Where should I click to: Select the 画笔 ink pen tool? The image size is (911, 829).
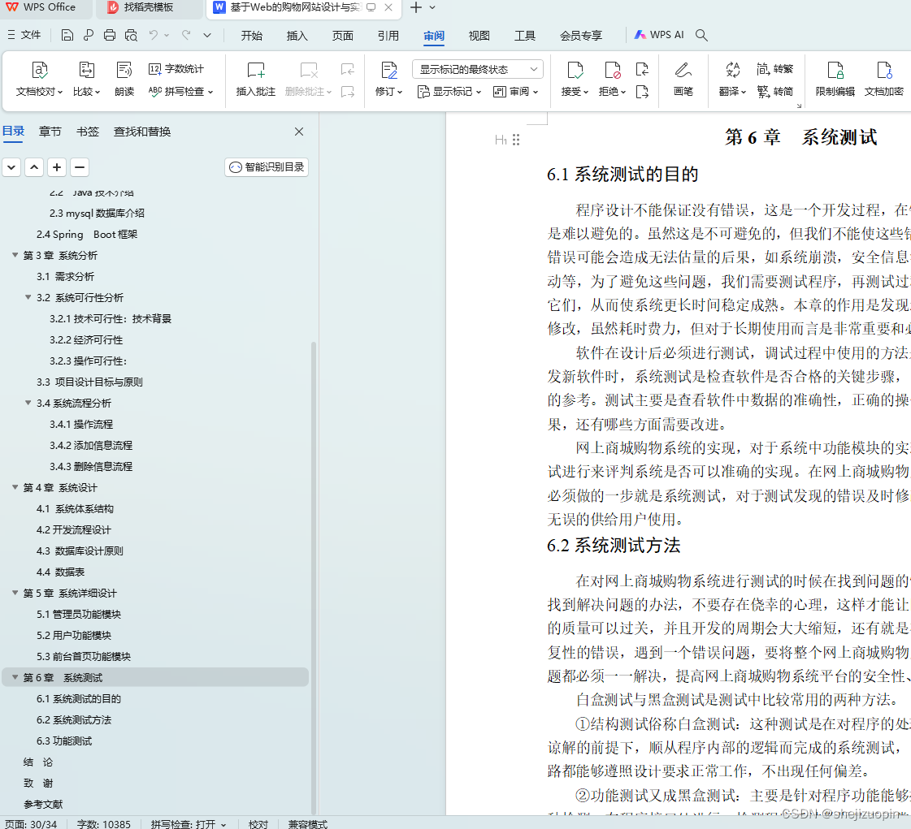683,77
